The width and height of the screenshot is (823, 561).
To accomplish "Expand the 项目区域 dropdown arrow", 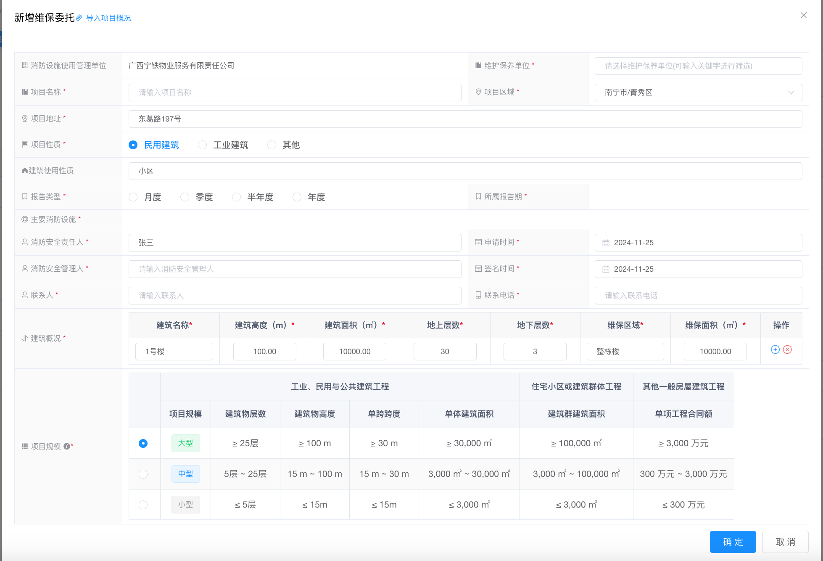I will click(x=791, y=93).
